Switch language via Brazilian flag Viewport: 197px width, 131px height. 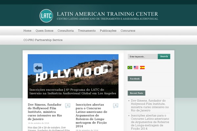click(130, 67)
